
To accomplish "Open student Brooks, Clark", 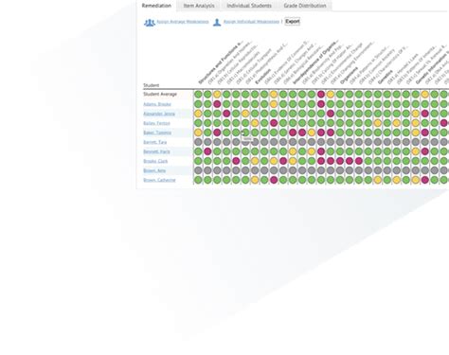I will [x=155, y=161].
